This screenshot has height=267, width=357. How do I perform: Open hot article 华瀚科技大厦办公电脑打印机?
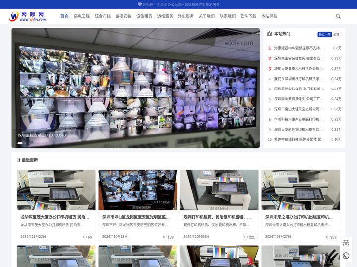pyautogui.click(x=298, y=119)
